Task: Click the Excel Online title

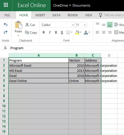Action: coord(32,5)
